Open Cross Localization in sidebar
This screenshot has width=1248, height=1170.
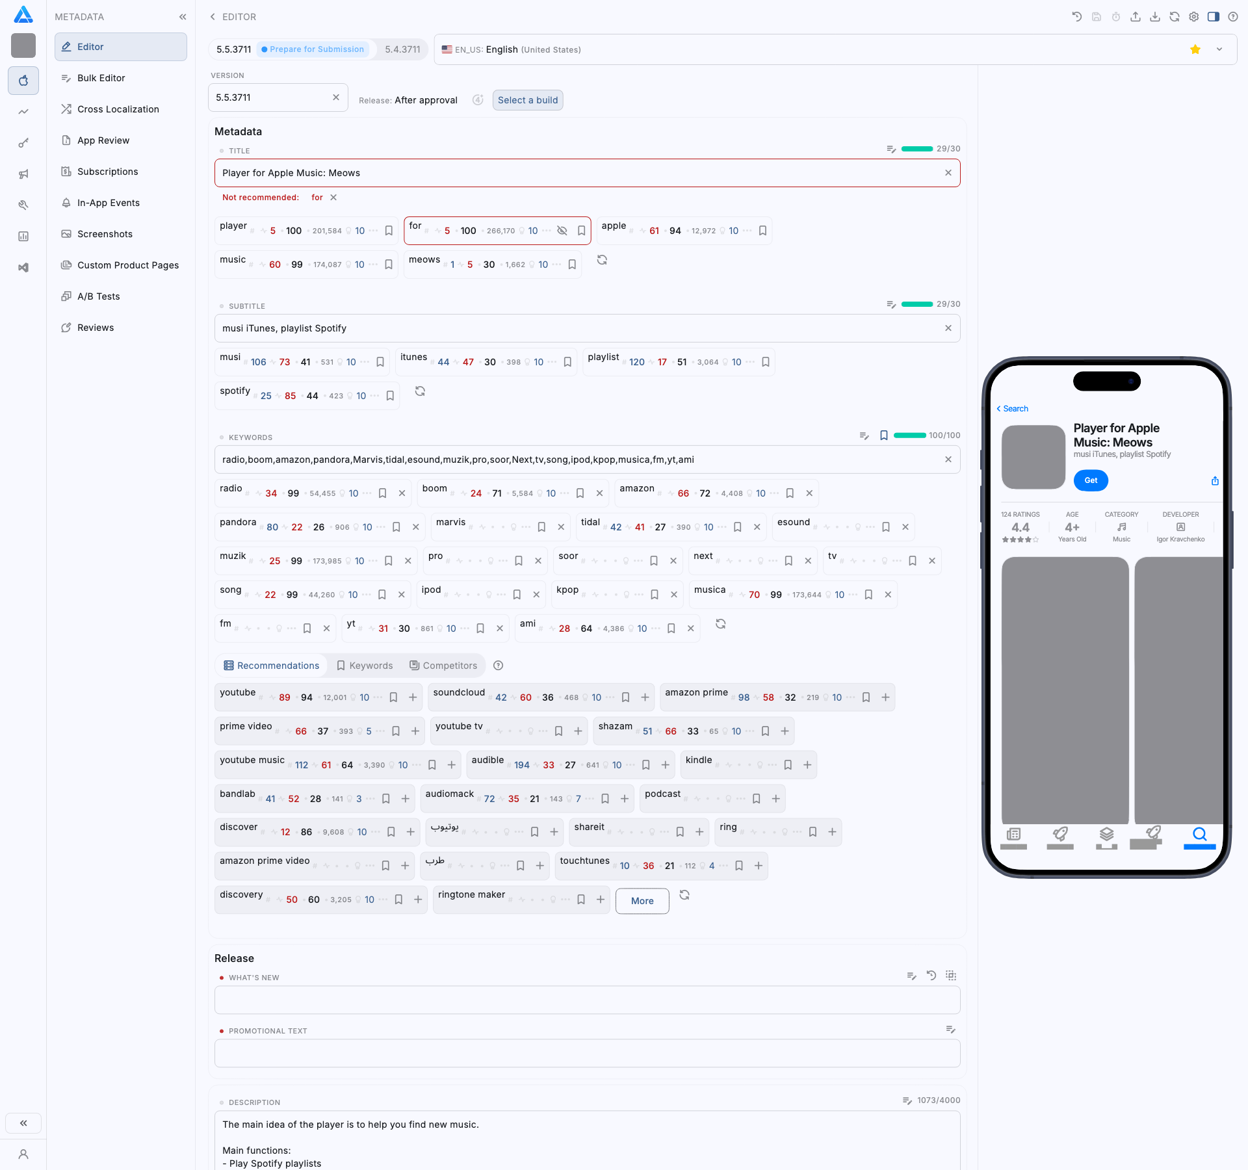[118, 109]
